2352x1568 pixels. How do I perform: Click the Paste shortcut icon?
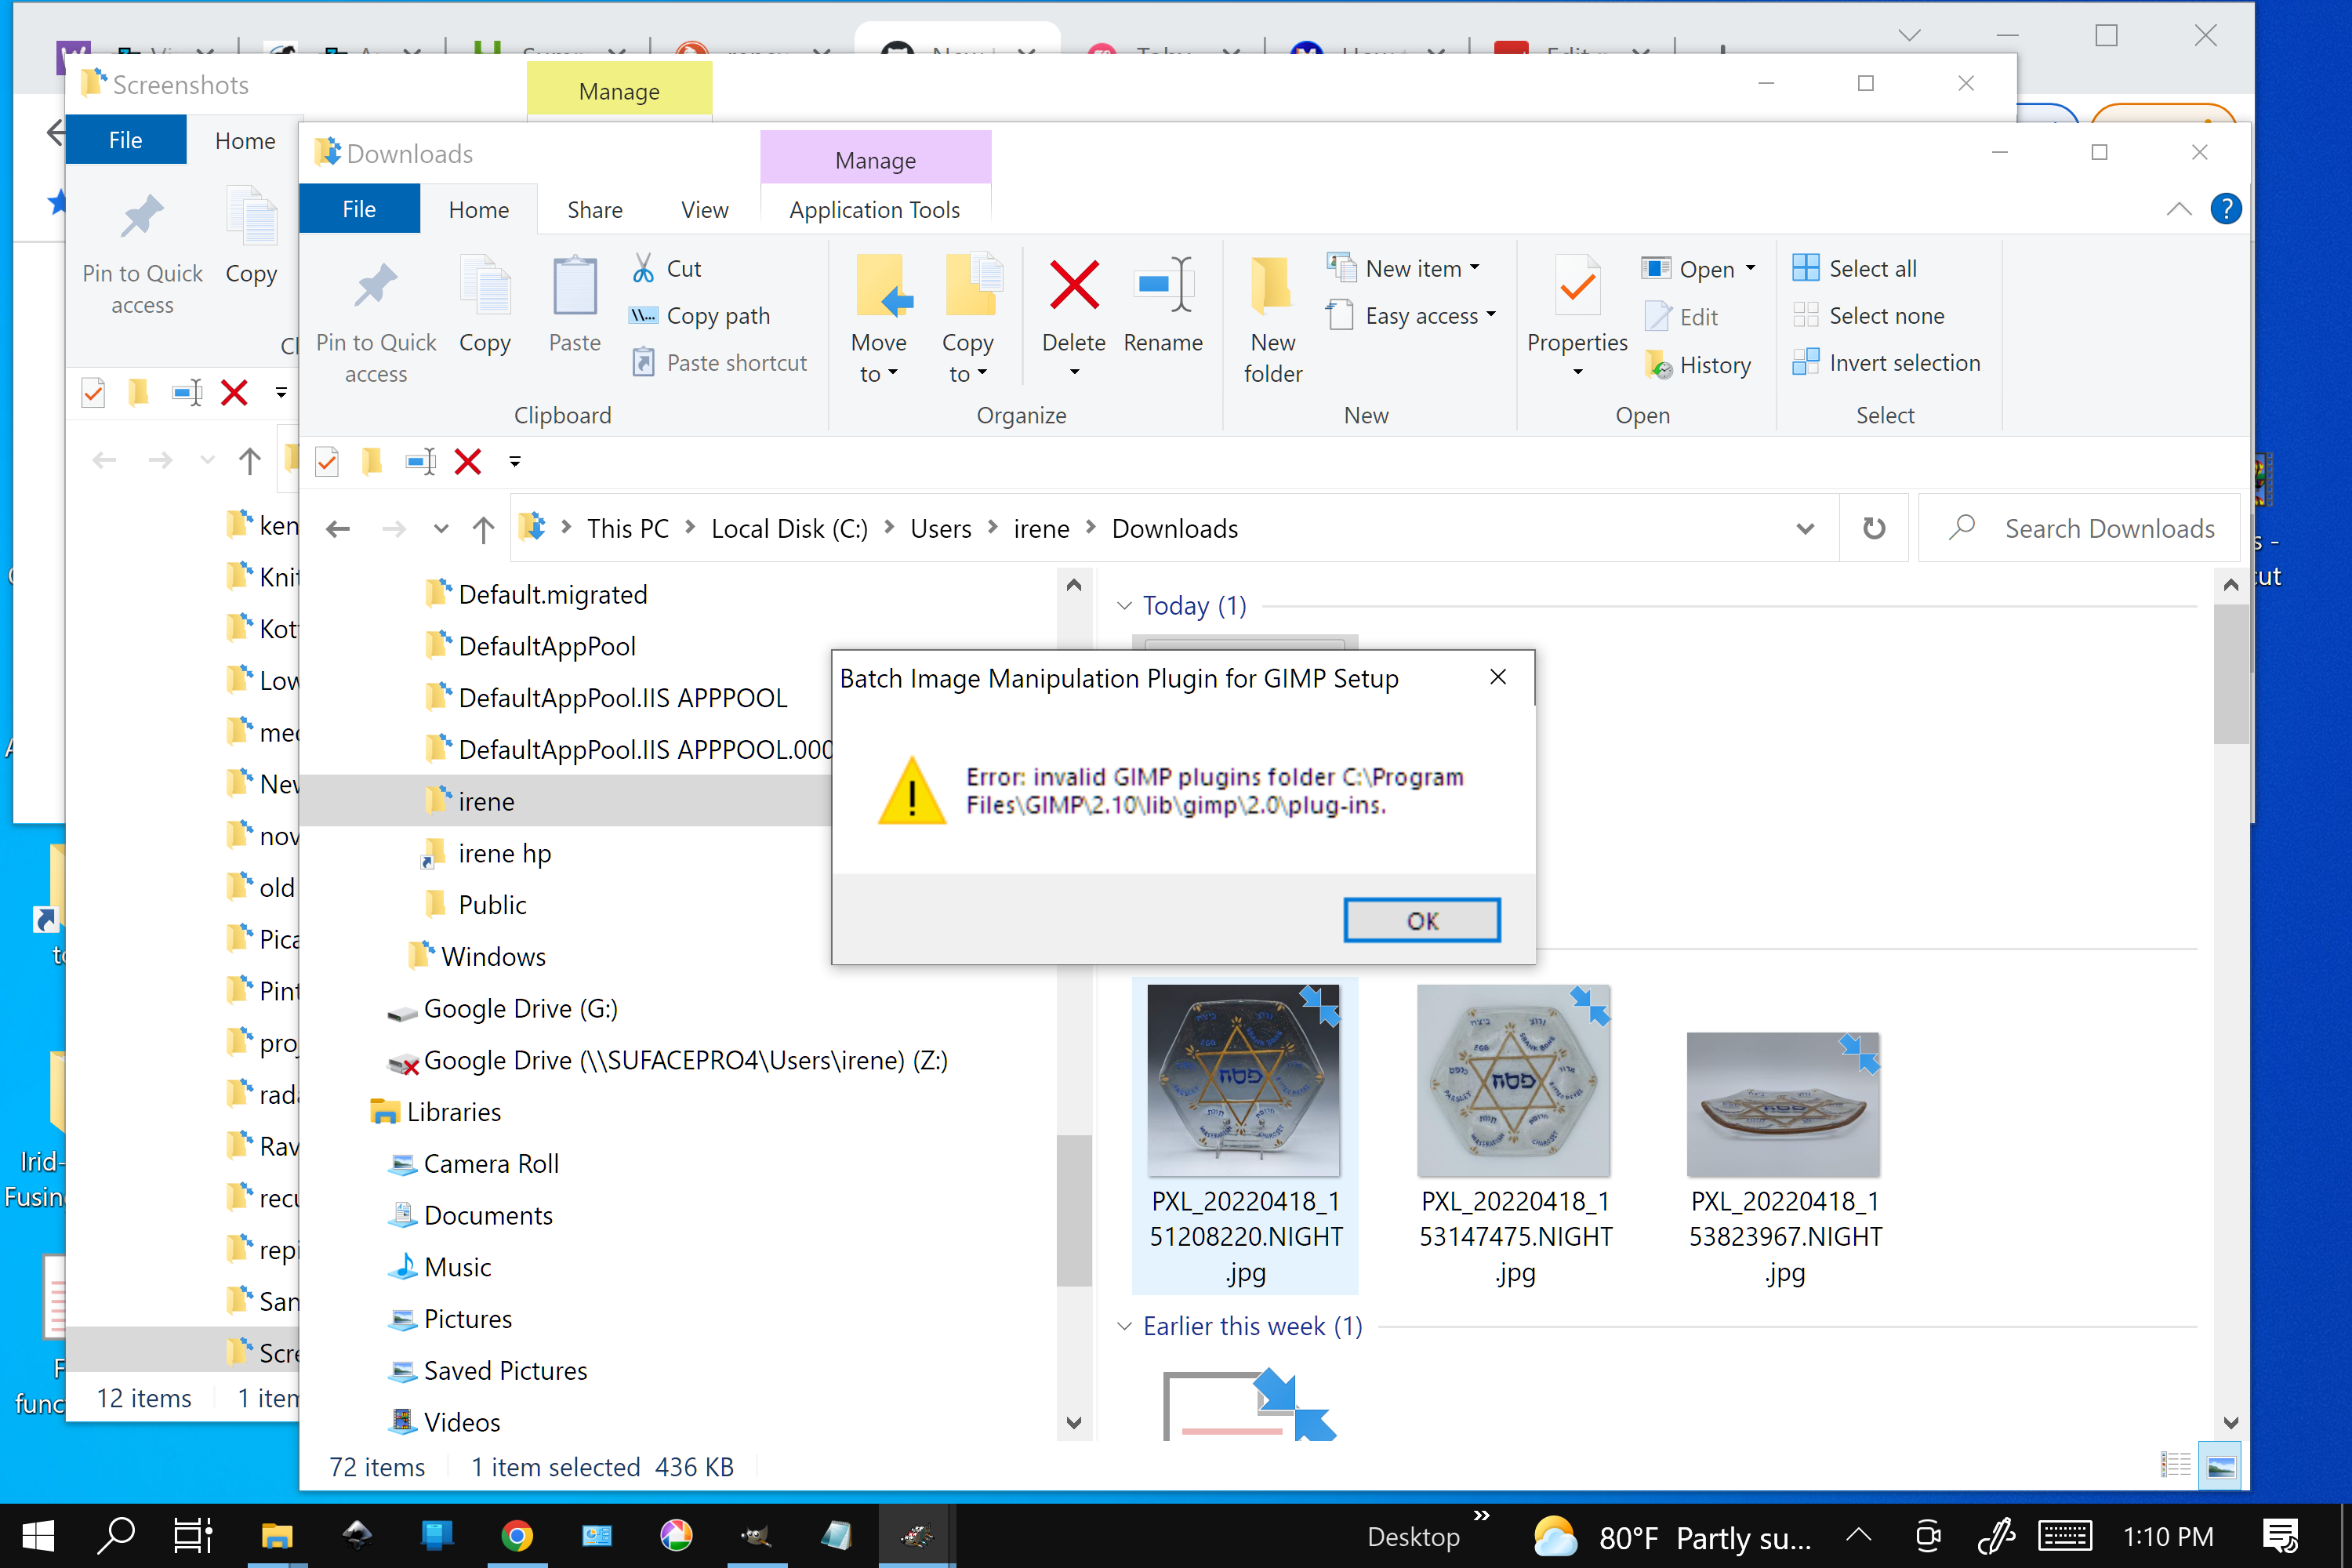coord(643,362)
